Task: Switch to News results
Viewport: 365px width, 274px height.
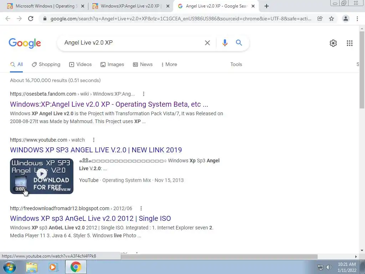Action: (x=143, y=65)
